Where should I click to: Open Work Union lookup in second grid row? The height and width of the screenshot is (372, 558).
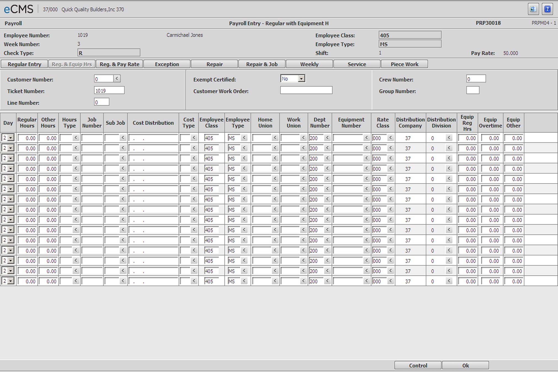pos(303,148)
